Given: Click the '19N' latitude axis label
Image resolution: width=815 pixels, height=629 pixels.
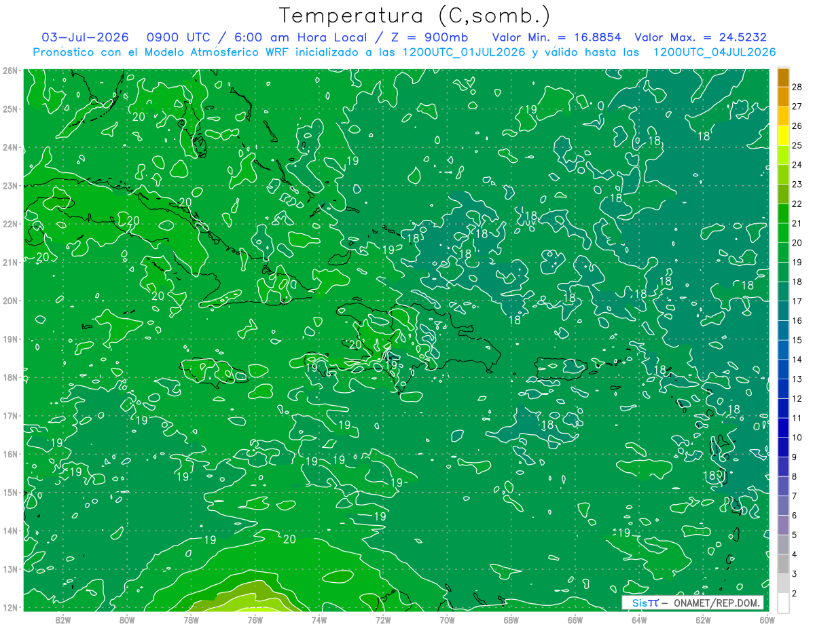Looking at the screenshot, I should tap(10, 339).
